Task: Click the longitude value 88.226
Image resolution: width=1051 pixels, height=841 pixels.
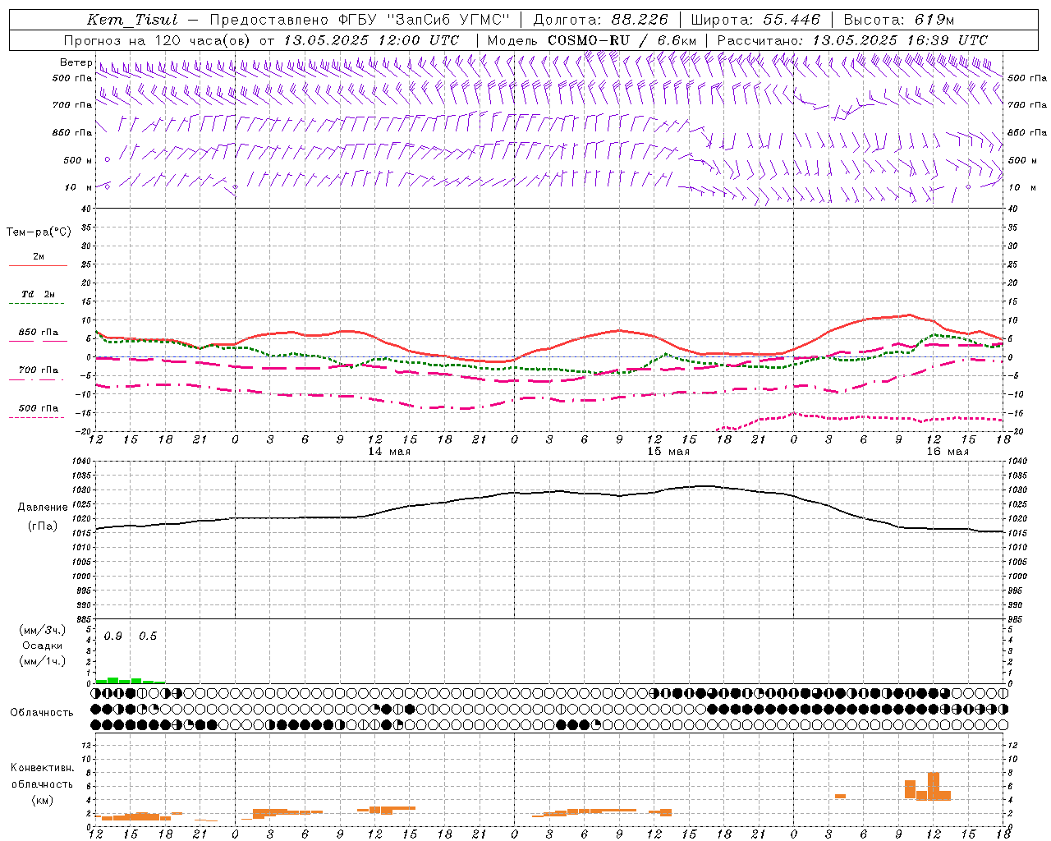Action: point(640,20)
